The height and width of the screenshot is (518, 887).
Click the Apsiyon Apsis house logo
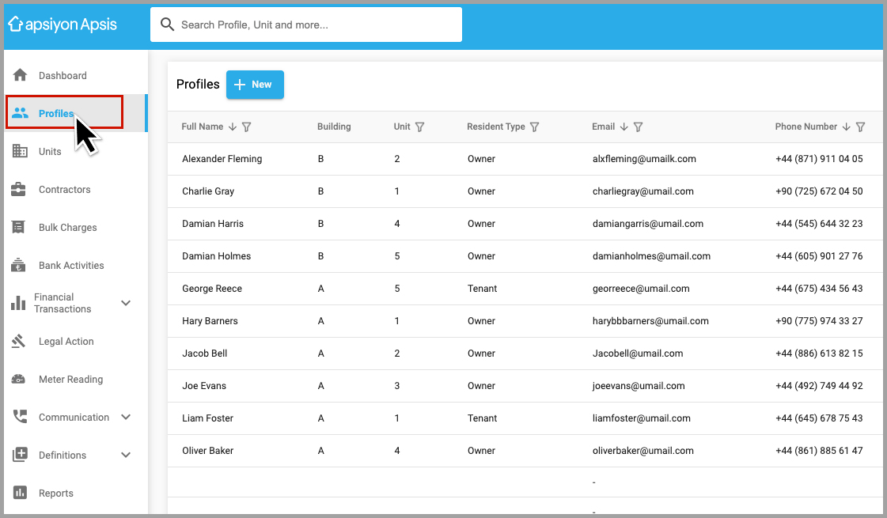pyautogui.click(x=15, y=24)
